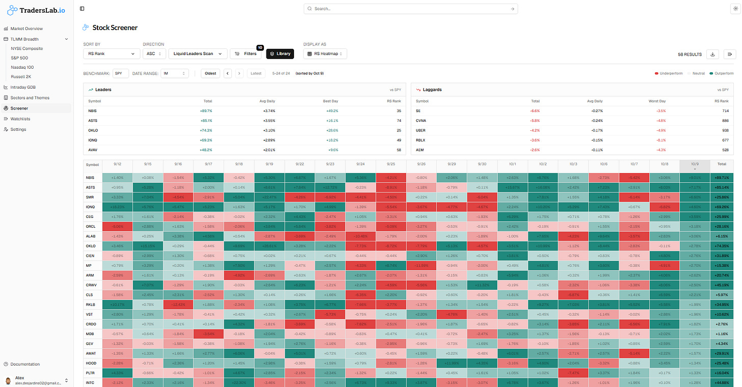
Task: Open the Date Range 1M dropdown
Action: pos(175,73)
